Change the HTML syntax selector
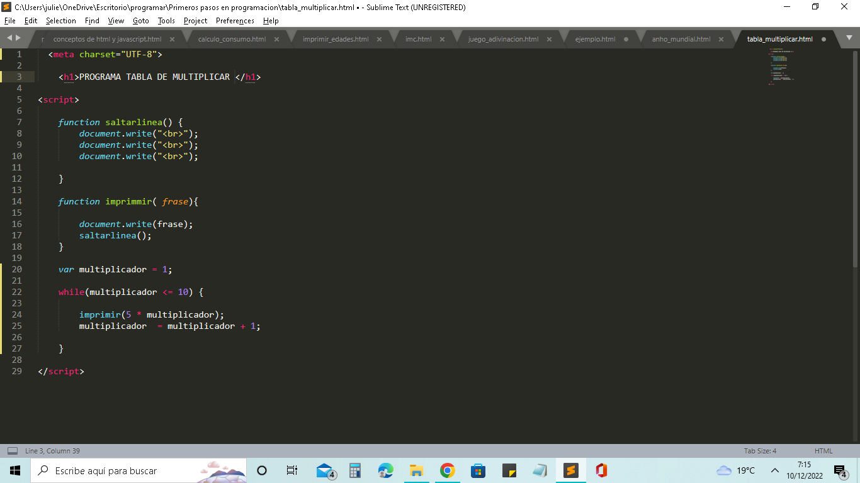Screen dimensions: 860x483 [823, 451]
